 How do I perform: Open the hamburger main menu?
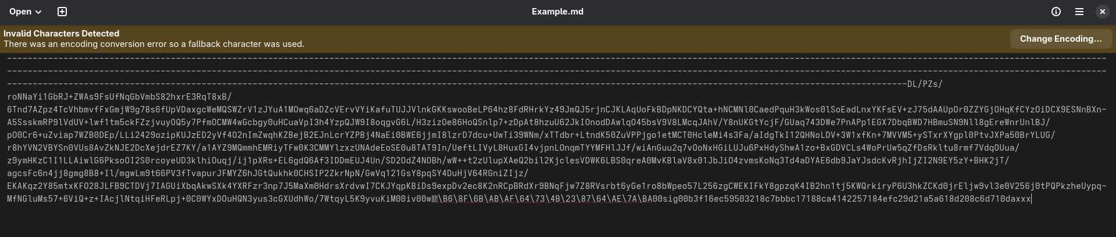point(1079,12)
